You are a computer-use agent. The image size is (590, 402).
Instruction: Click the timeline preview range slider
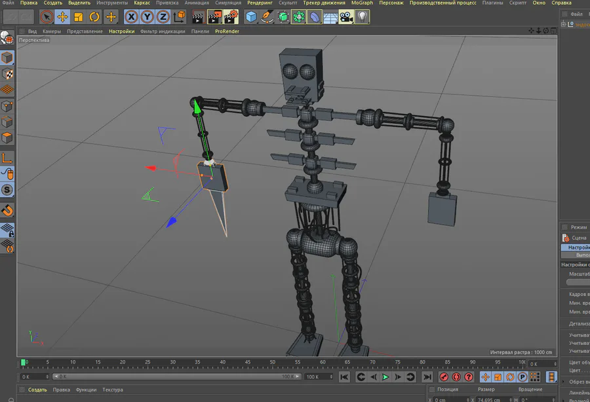click(176, 376)
